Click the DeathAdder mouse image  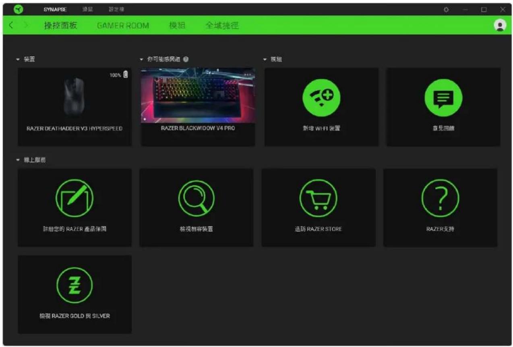pyautogui.click(x=74, y=96)
